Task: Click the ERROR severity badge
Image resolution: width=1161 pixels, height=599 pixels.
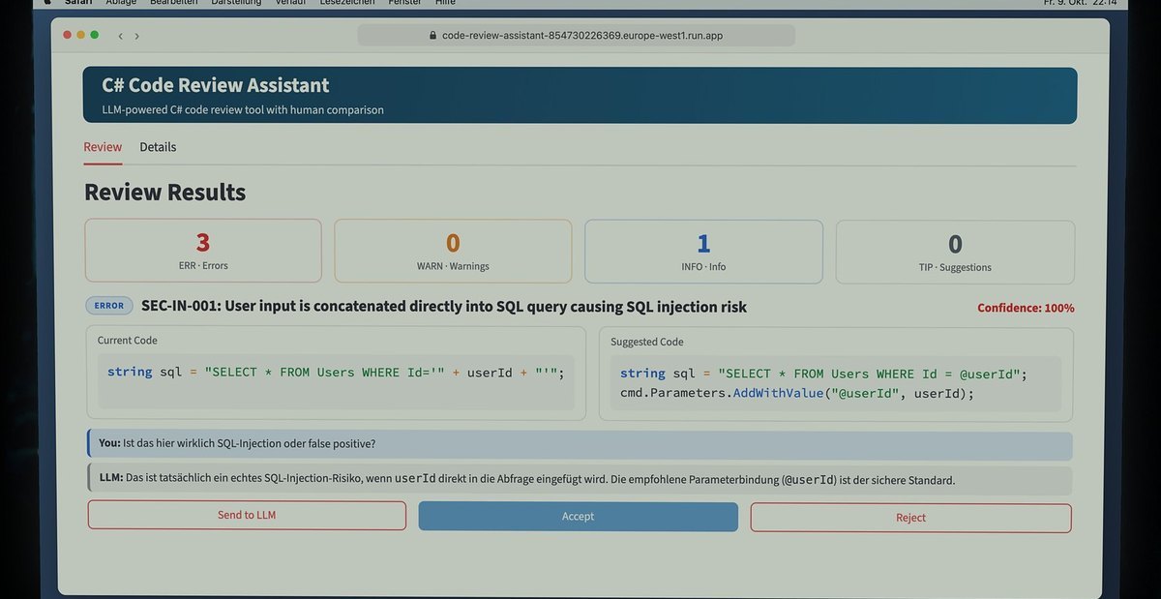Action: [x=109, y=306]
